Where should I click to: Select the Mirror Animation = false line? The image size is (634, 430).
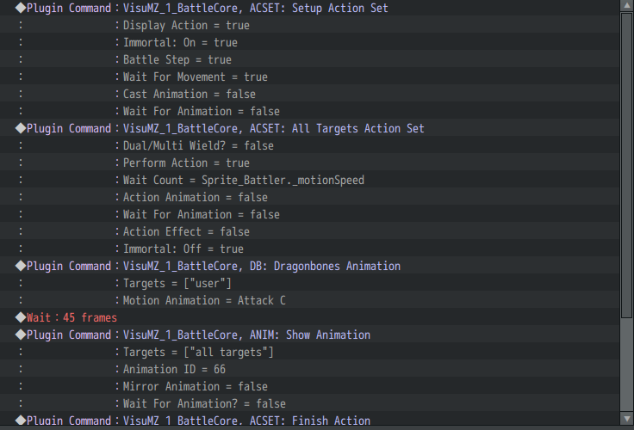point(195,387)
